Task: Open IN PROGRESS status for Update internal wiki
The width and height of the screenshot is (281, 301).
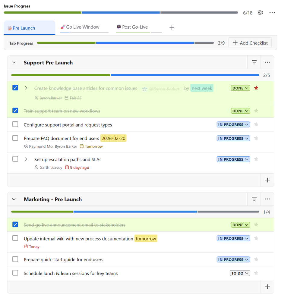Action: pos(233,238)
